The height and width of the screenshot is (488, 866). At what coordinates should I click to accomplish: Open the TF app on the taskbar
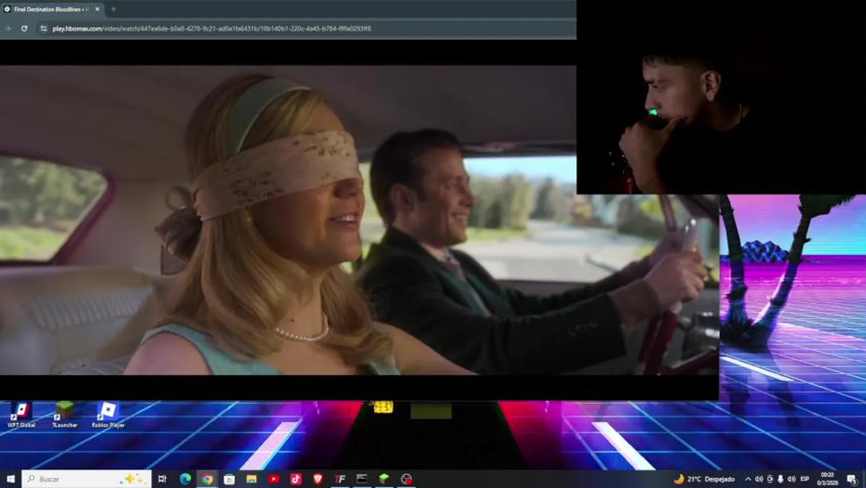click(x=340, y=479)
